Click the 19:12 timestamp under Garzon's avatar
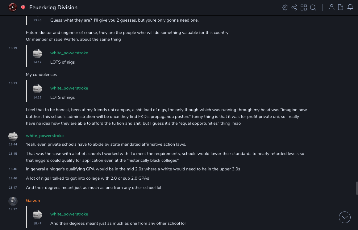The image size is (358, 230). tap(13, 209)
